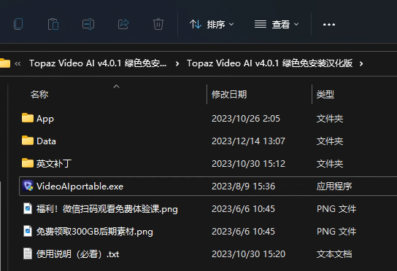
Task: Select the VideoAIportable.exe file name
Action: (80, 186)
